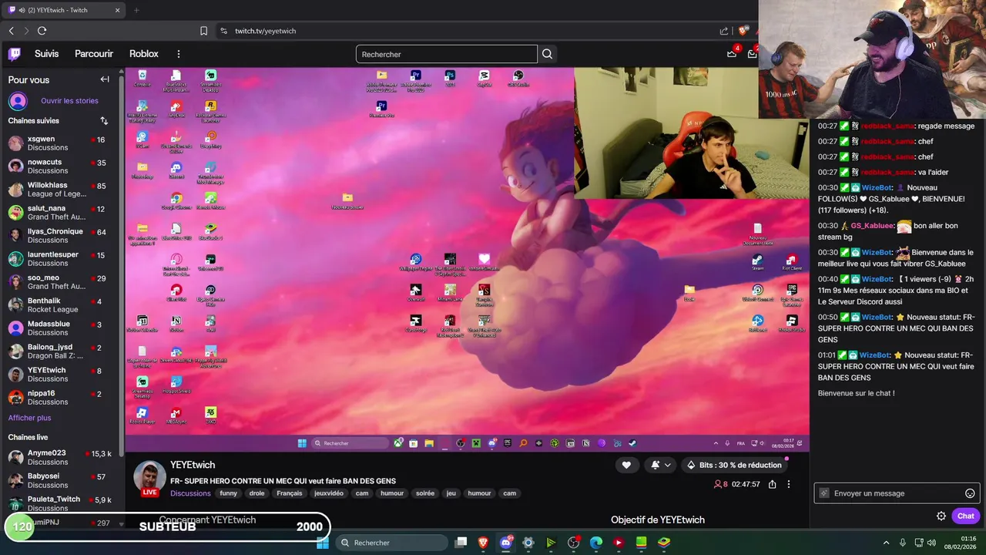Click the funny tag

pos(228,493)
